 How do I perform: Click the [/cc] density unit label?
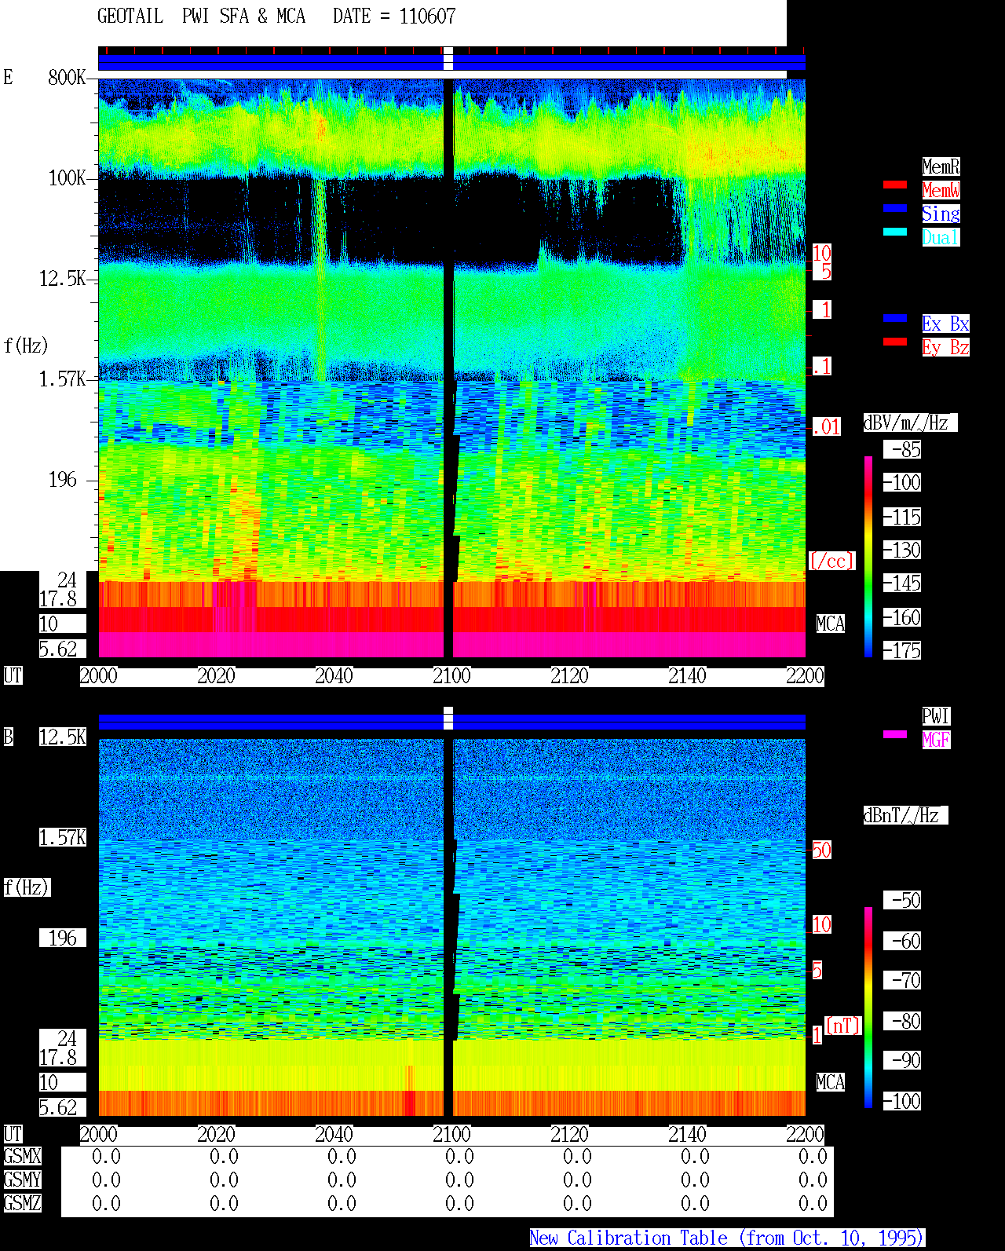coord(831,561)
